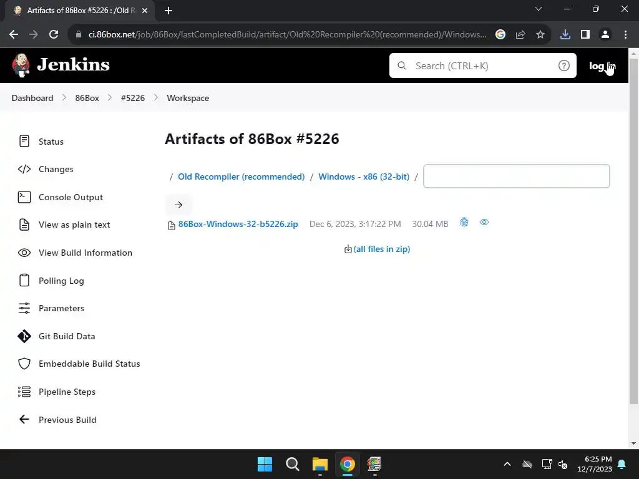Click the network icon in the system tray
This screenshot has width=639, height=479.
point(547,464)
